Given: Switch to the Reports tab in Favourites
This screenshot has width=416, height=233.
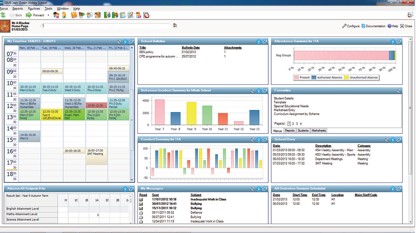Looking at the screenshot, I should click(x=290, y=131).
